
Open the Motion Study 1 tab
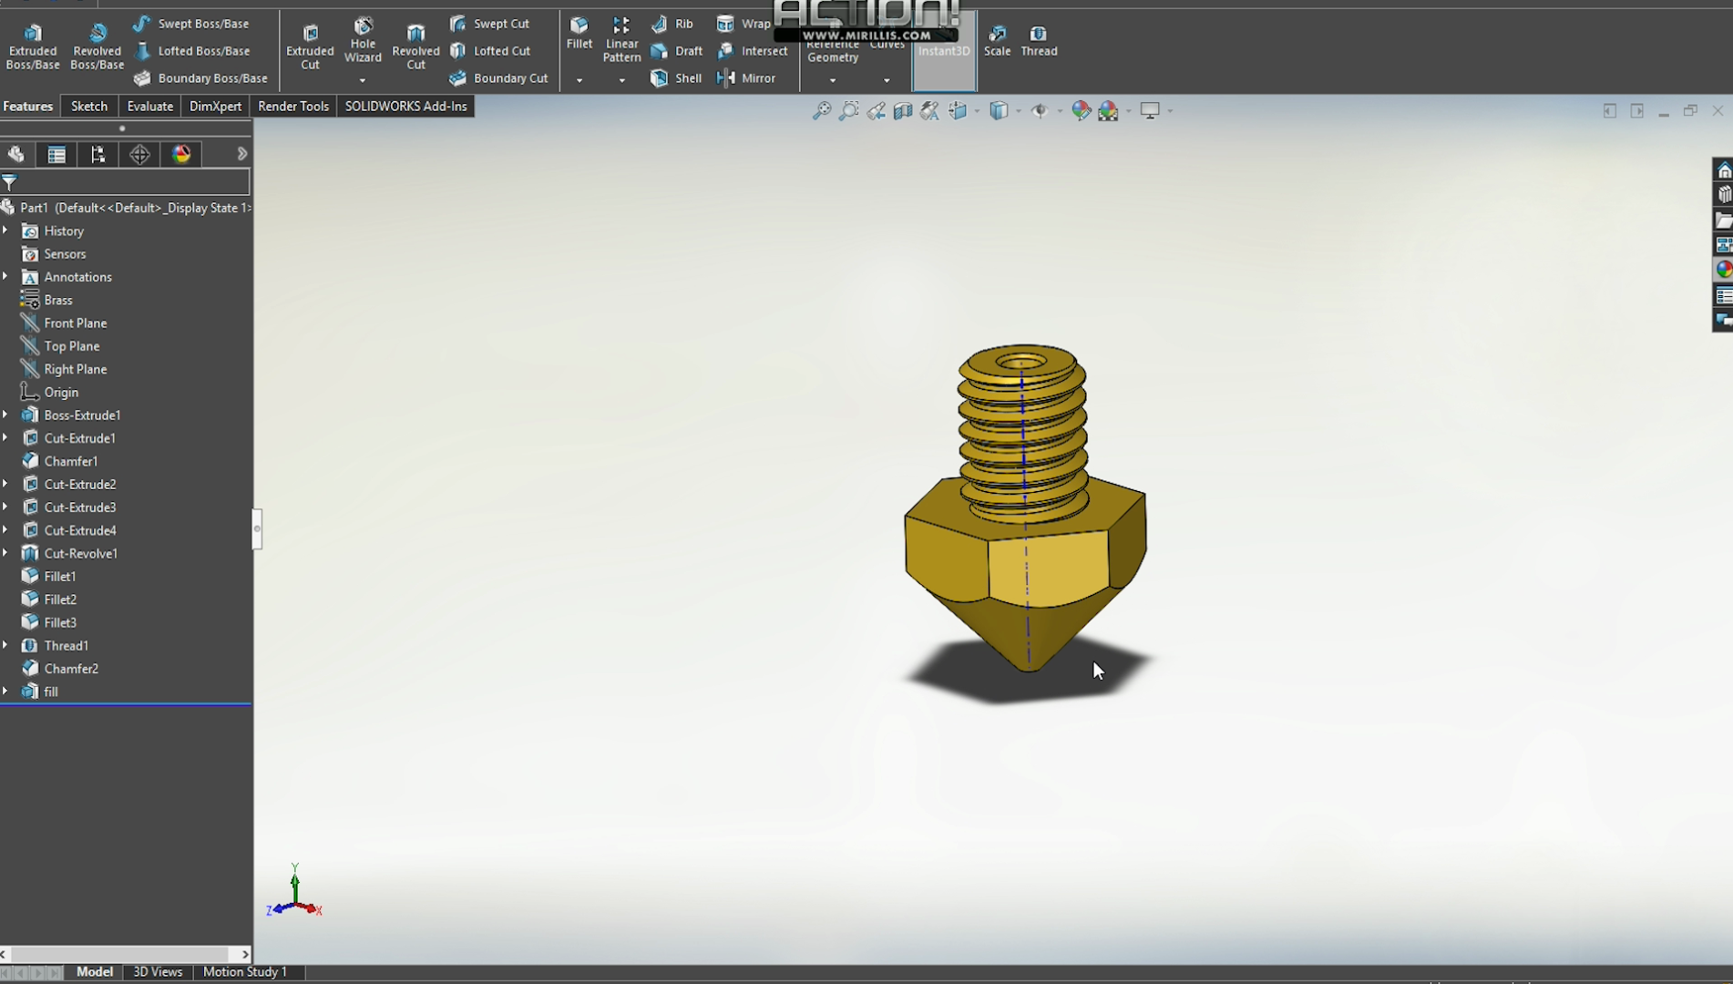click(x=245, y=972)
